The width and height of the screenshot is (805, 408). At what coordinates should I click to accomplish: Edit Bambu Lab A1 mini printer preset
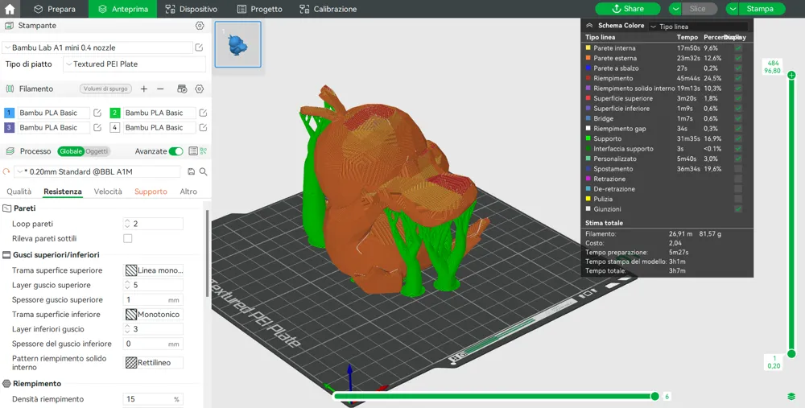click(199, 47)
